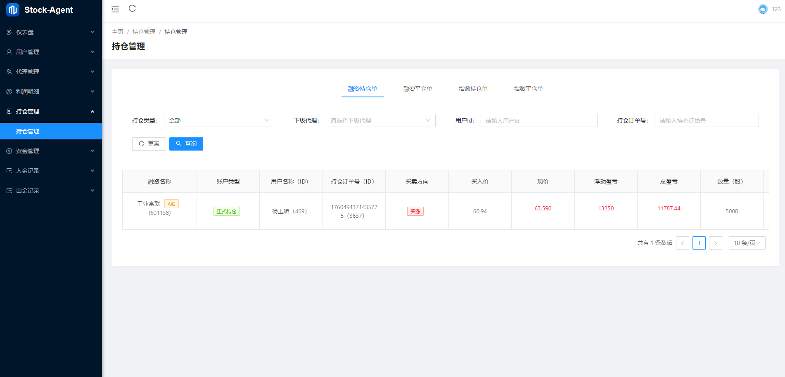Switch to the 融资平仓单 tab

point(417,89)
